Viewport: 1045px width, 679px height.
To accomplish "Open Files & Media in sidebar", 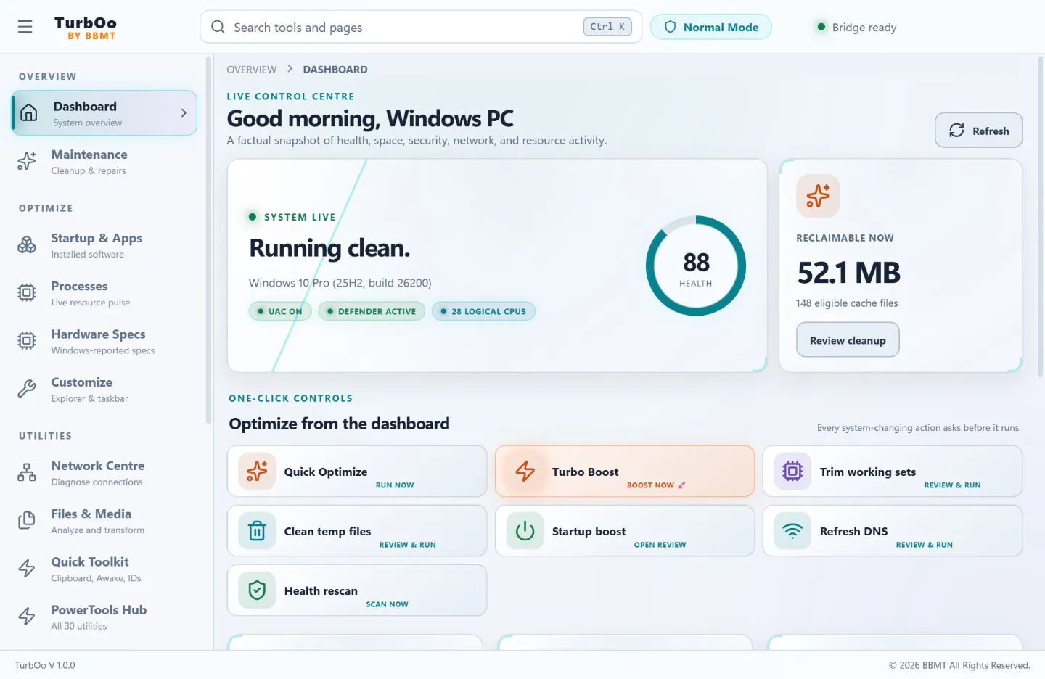I will point(105,520).
